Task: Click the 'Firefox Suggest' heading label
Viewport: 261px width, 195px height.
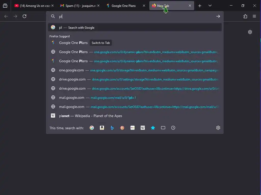Action: click(x=60, y=36)
